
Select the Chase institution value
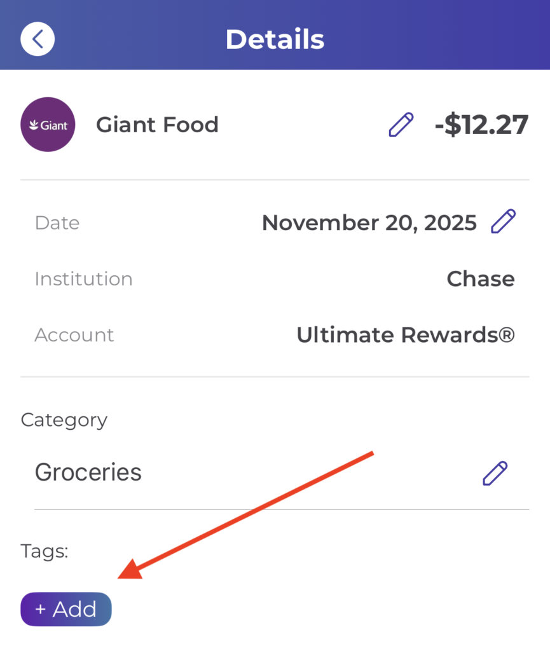[480, 278]
